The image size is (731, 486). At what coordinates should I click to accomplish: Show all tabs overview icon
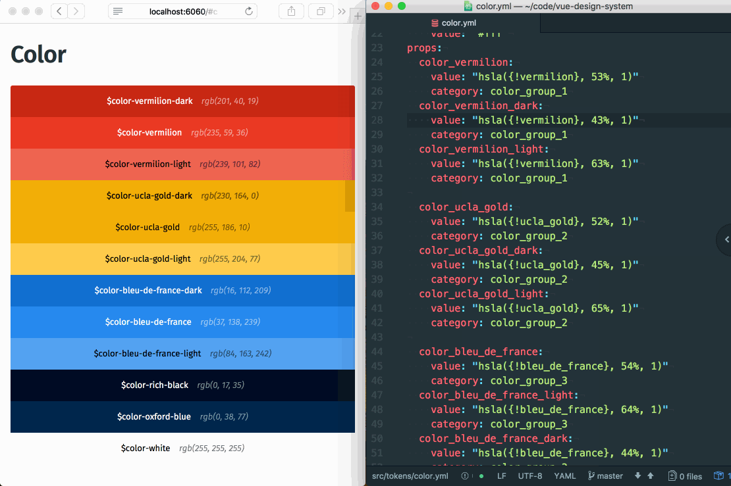tap(321, 11)
